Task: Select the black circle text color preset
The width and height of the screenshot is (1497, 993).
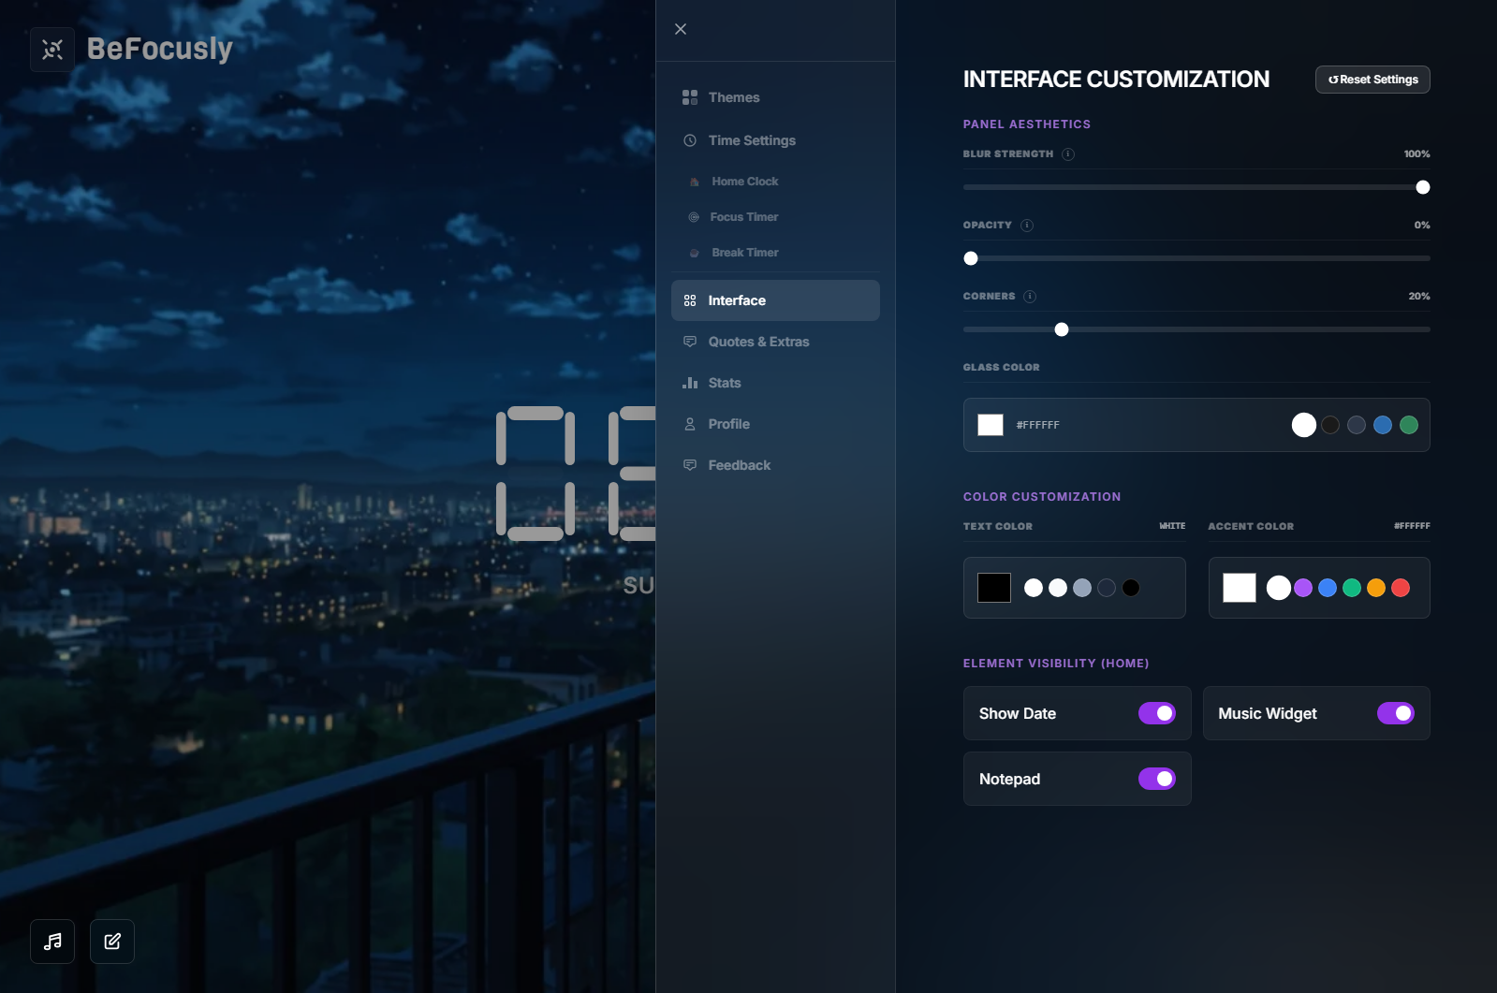Action: click(x=1131, y=588)
